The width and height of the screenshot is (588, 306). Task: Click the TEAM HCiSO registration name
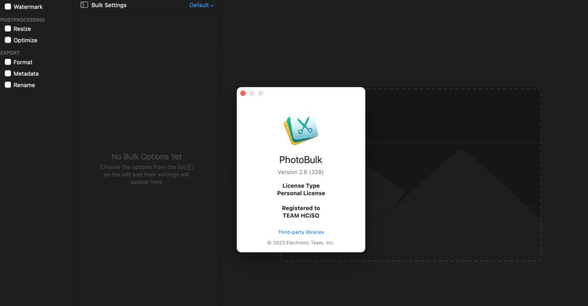[x=301, y=215]
